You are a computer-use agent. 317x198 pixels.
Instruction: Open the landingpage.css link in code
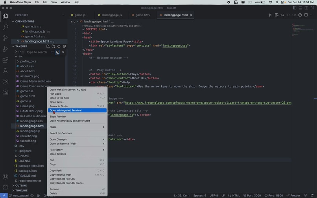pyautogui.click(x=175, y=46)
